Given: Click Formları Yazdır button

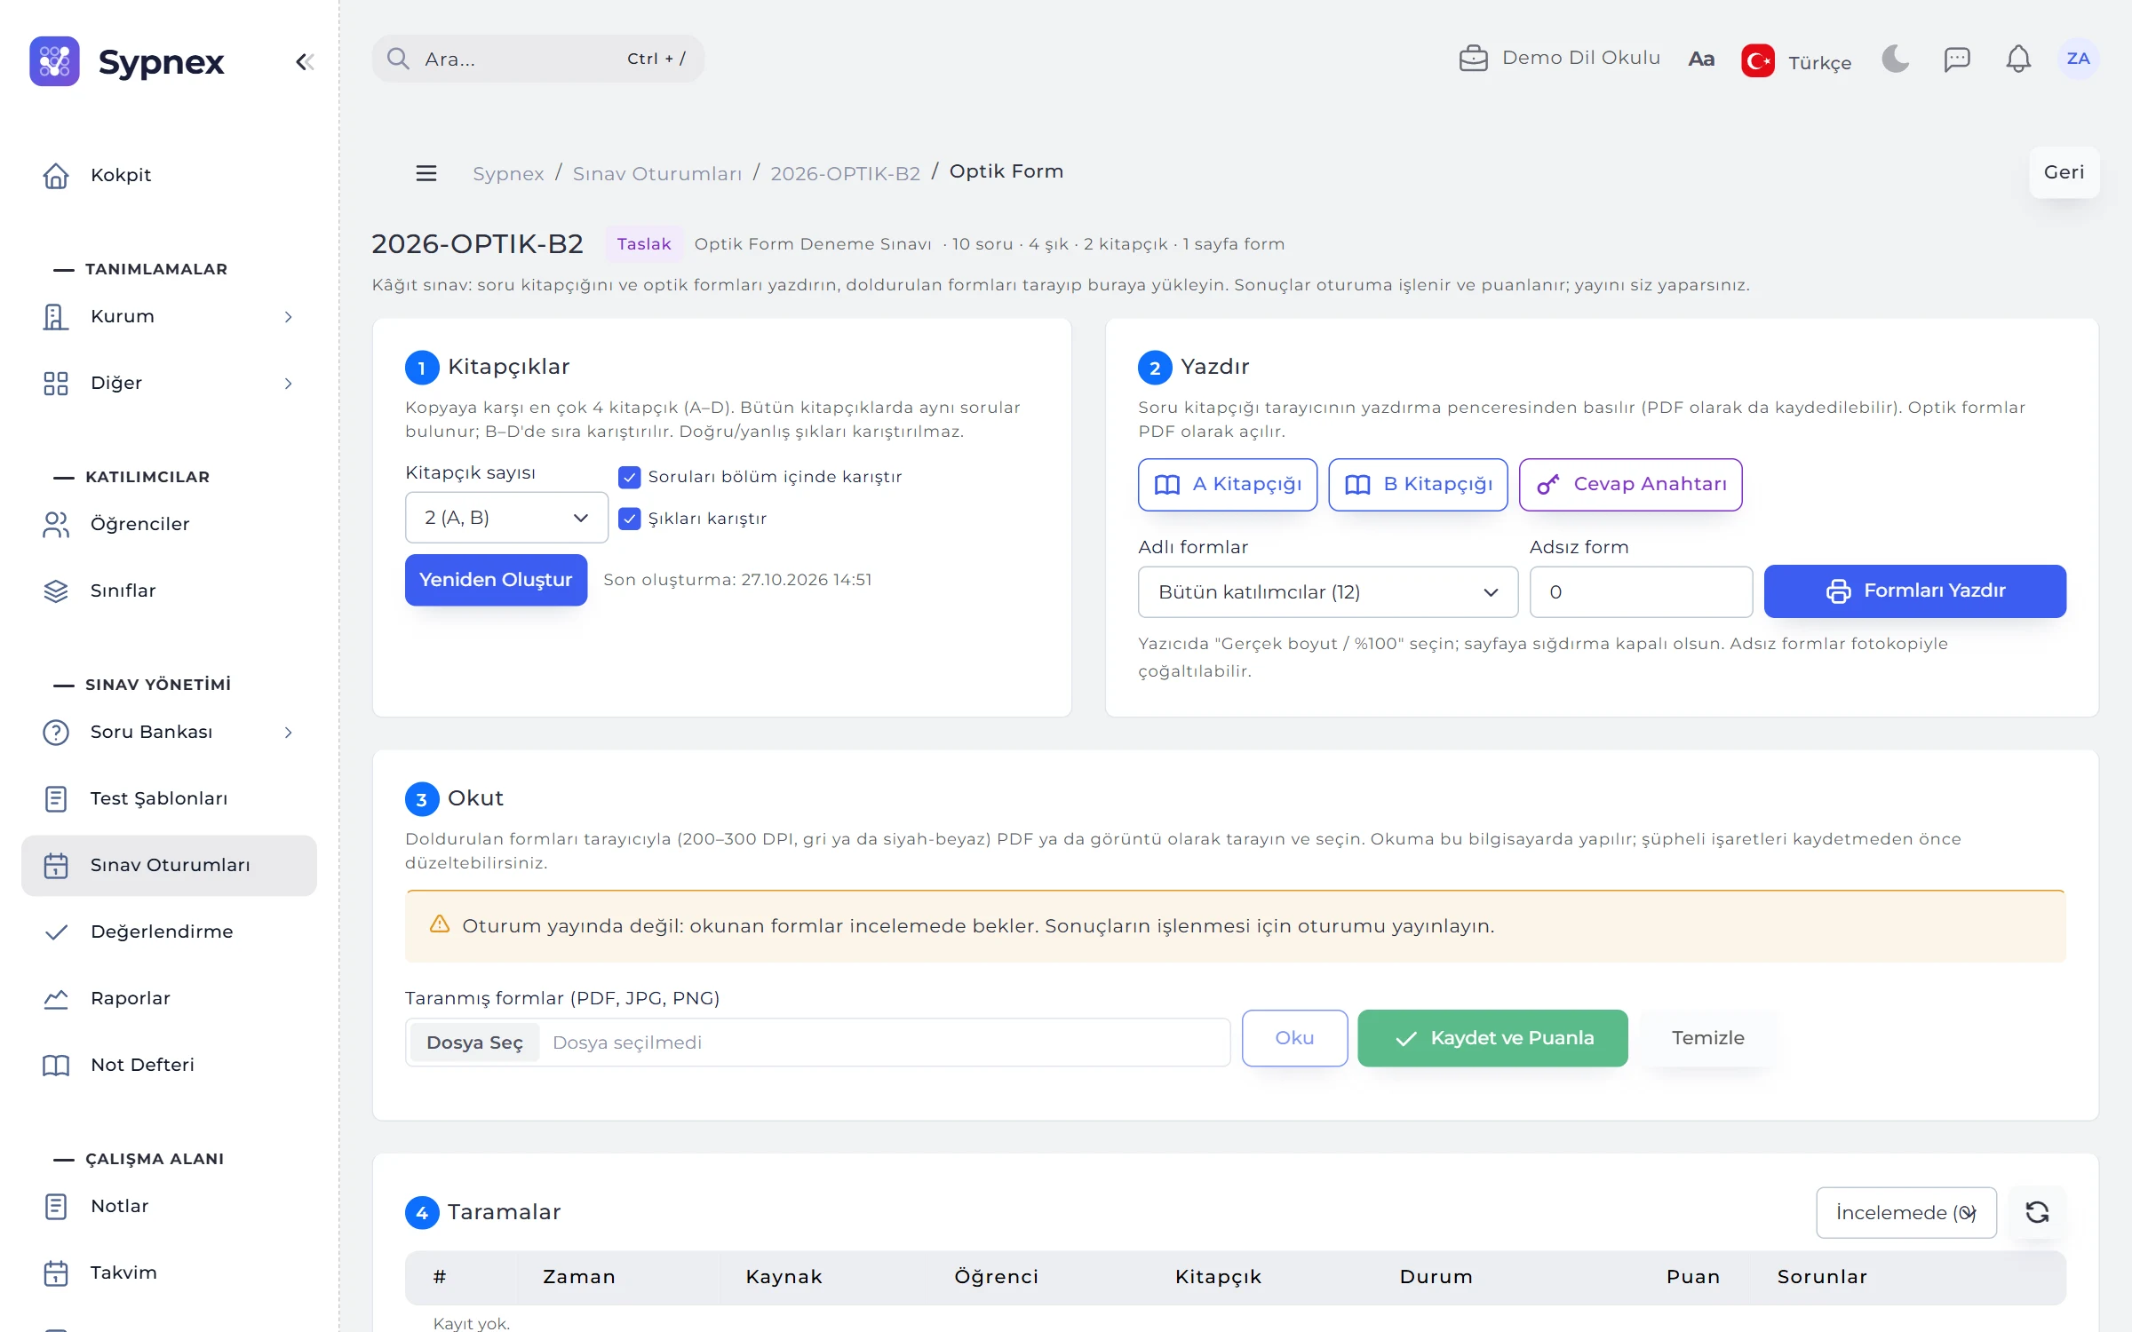Looking at the screenshot, I should (x=1915, y=591).
